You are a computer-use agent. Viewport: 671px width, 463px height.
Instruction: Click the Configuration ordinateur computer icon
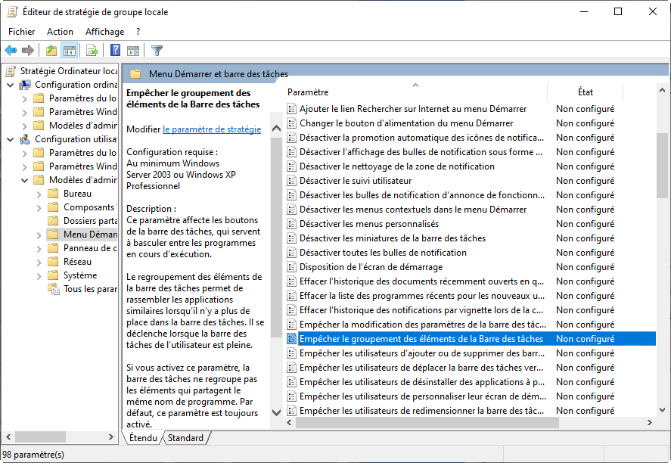25,85
